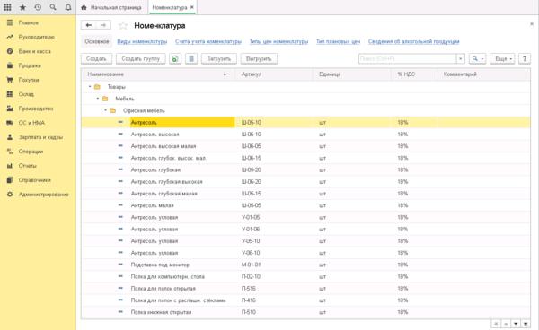The image size is (539, 330).
Task: Select the Полка для папок открытая row
Action: coord(306,289)
